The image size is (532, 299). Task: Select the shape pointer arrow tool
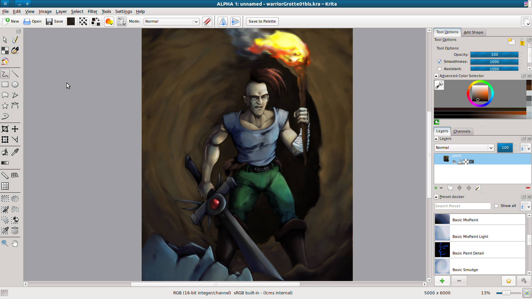[5, 40]
